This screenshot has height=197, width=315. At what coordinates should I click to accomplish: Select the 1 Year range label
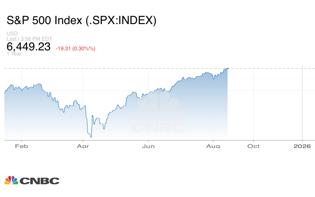click(x=14, y=54)
